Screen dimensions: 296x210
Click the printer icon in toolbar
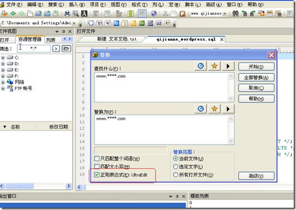point(67,14)
